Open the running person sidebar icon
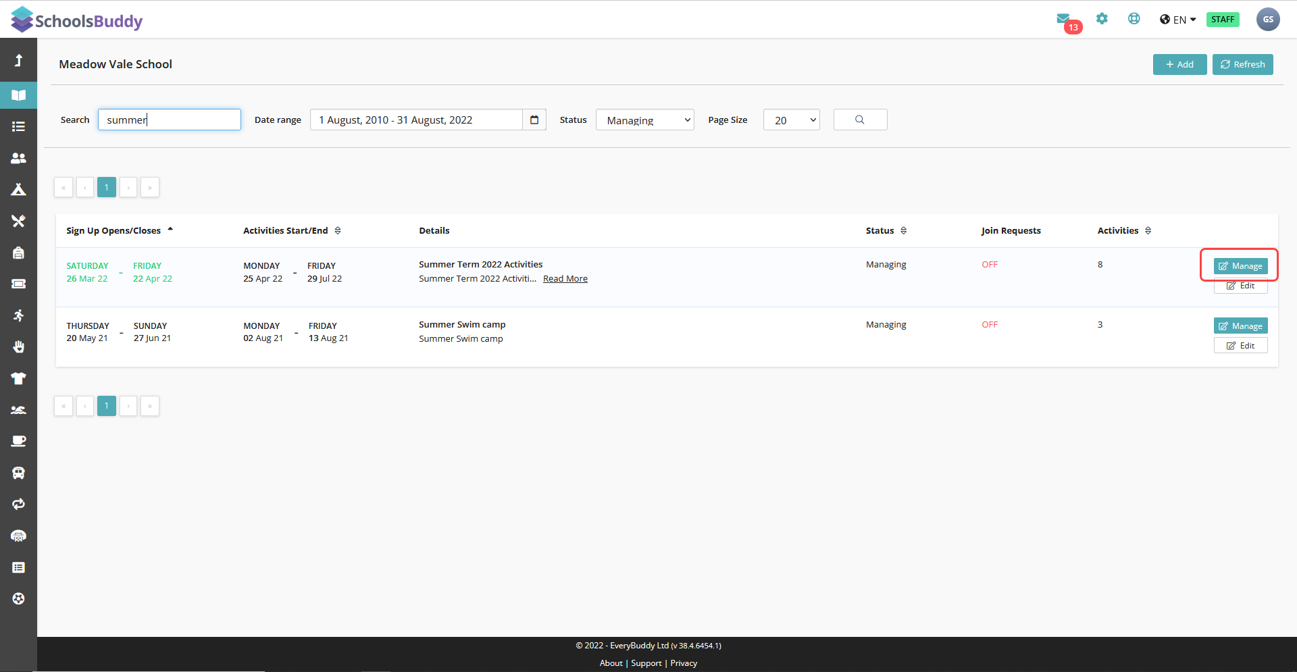1297x672 pixels. coord(18,315)
